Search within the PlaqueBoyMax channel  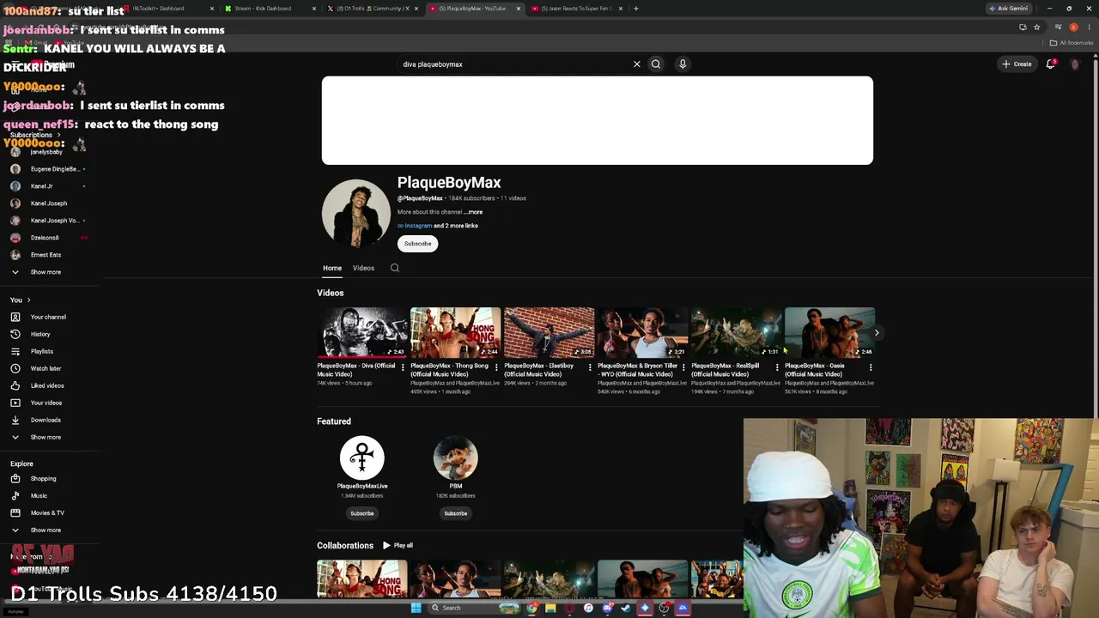(395, 268)
